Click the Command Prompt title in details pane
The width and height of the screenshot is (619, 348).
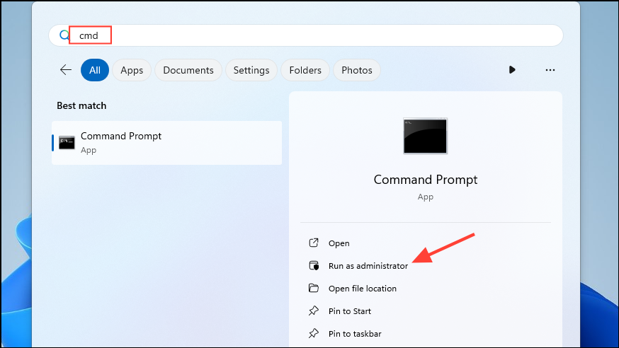[x=426, y=180]
